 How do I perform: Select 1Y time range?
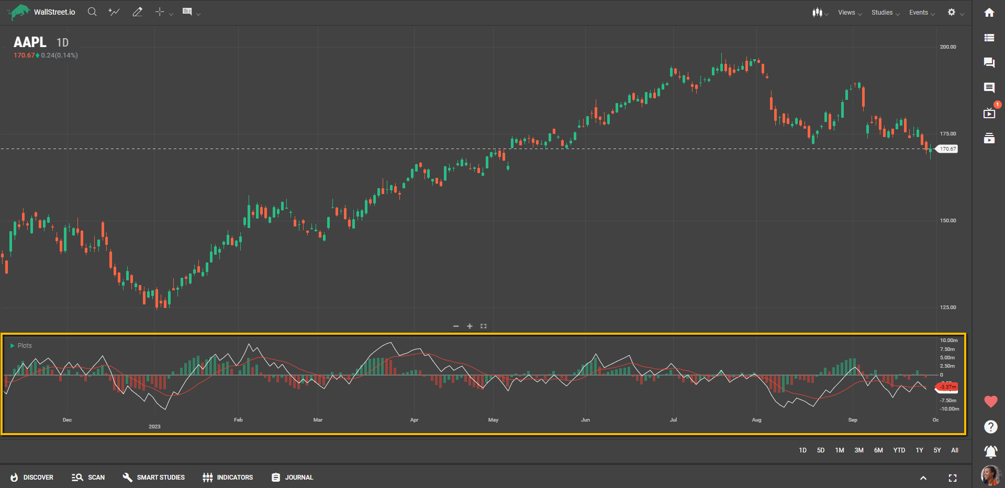920,450
